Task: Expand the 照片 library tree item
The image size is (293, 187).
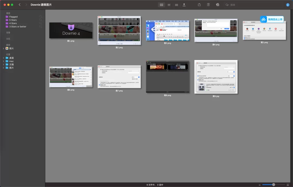Action: (x=3, y=48)
